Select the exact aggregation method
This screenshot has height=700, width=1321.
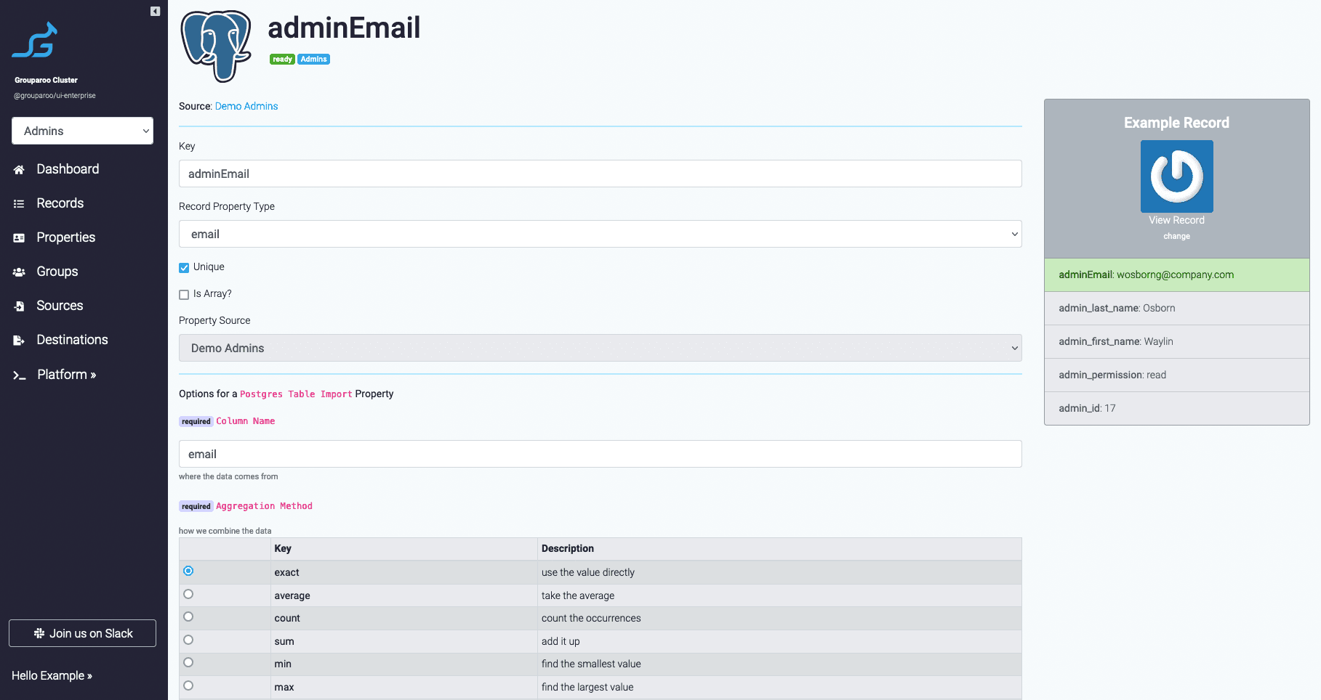click(188, 571)
